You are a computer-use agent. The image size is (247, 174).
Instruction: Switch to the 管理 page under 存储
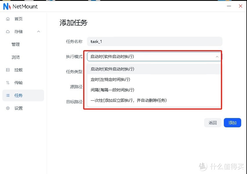point(16,44)
